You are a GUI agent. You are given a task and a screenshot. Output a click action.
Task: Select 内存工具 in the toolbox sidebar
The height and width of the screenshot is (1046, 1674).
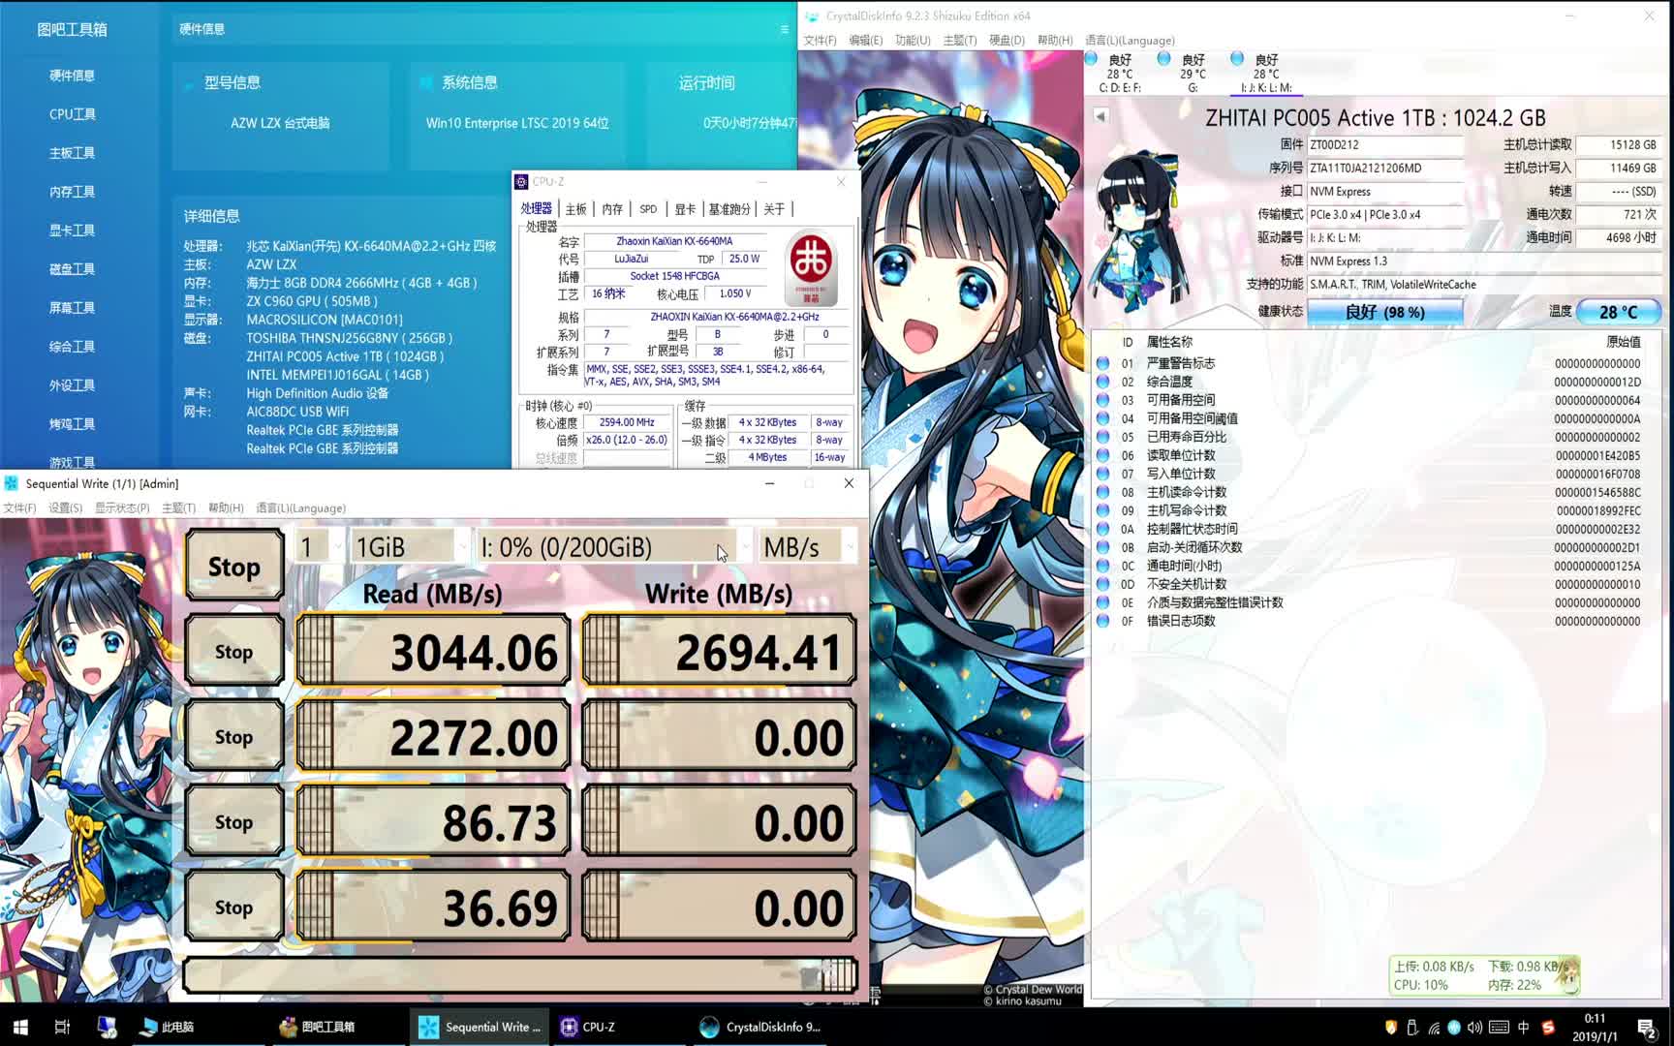tap(73, 192)
